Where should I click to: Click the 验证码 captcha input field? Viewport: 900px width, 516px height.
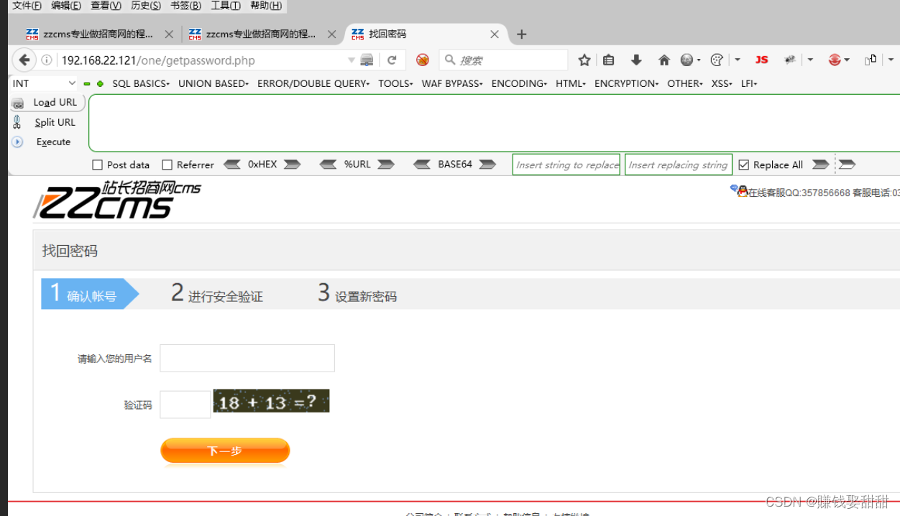coord(185,405)
